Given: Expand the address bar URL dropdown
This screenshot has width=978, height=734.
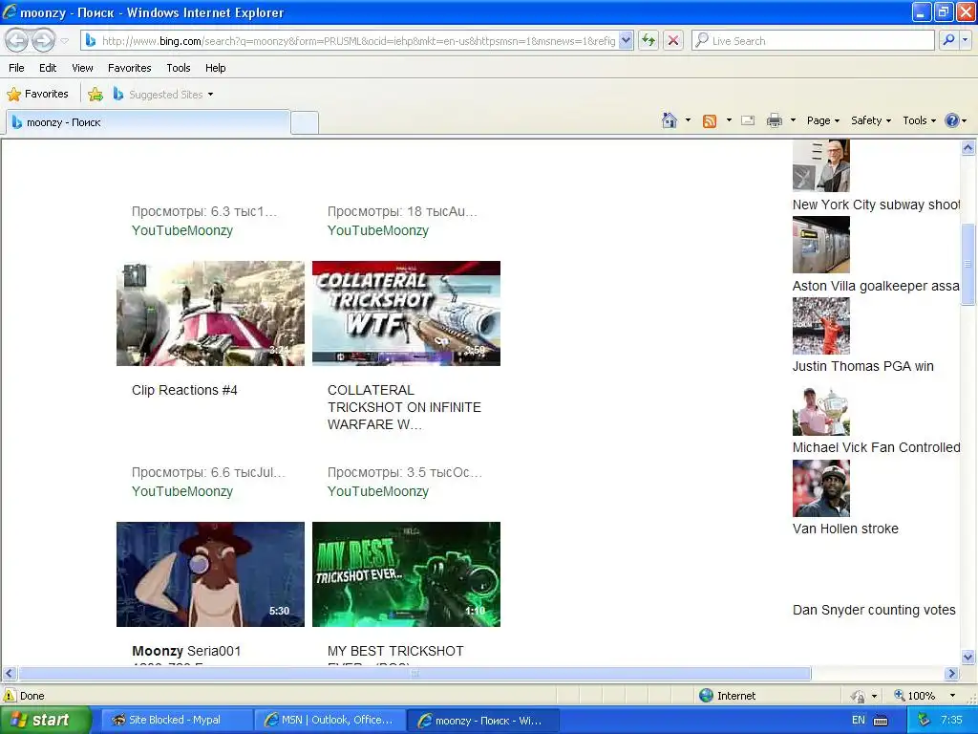Looking at the screenshot, I should (627, 40).
